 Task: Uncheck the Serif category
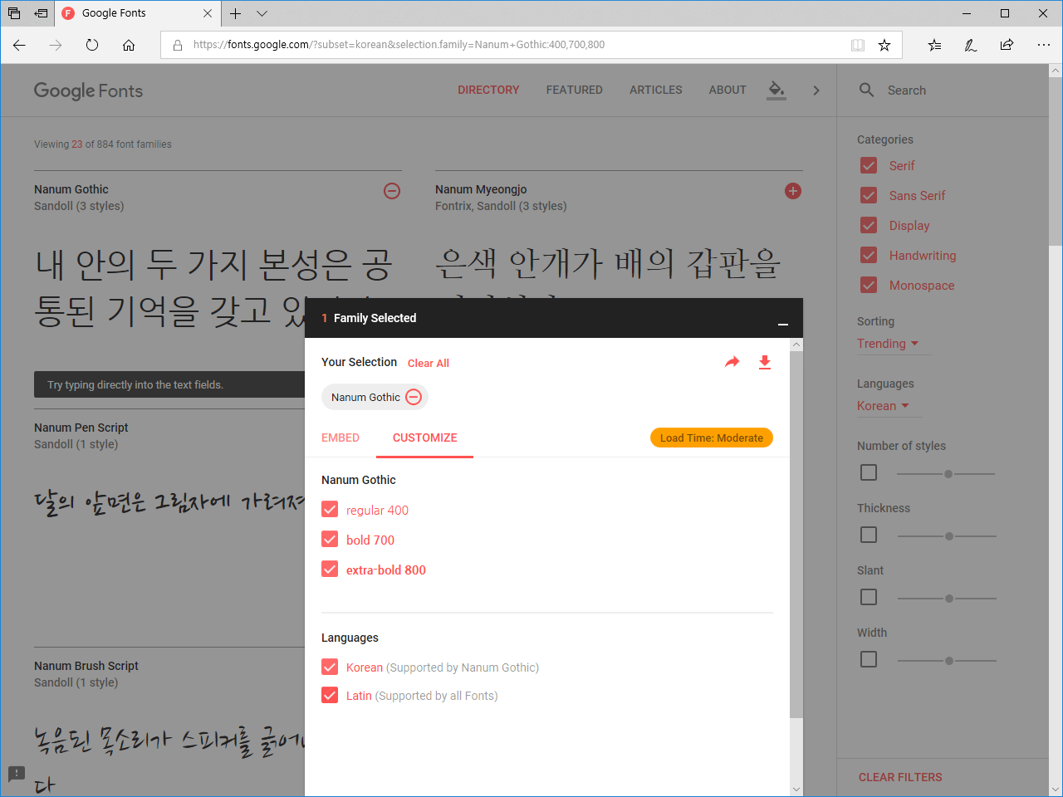869,165
